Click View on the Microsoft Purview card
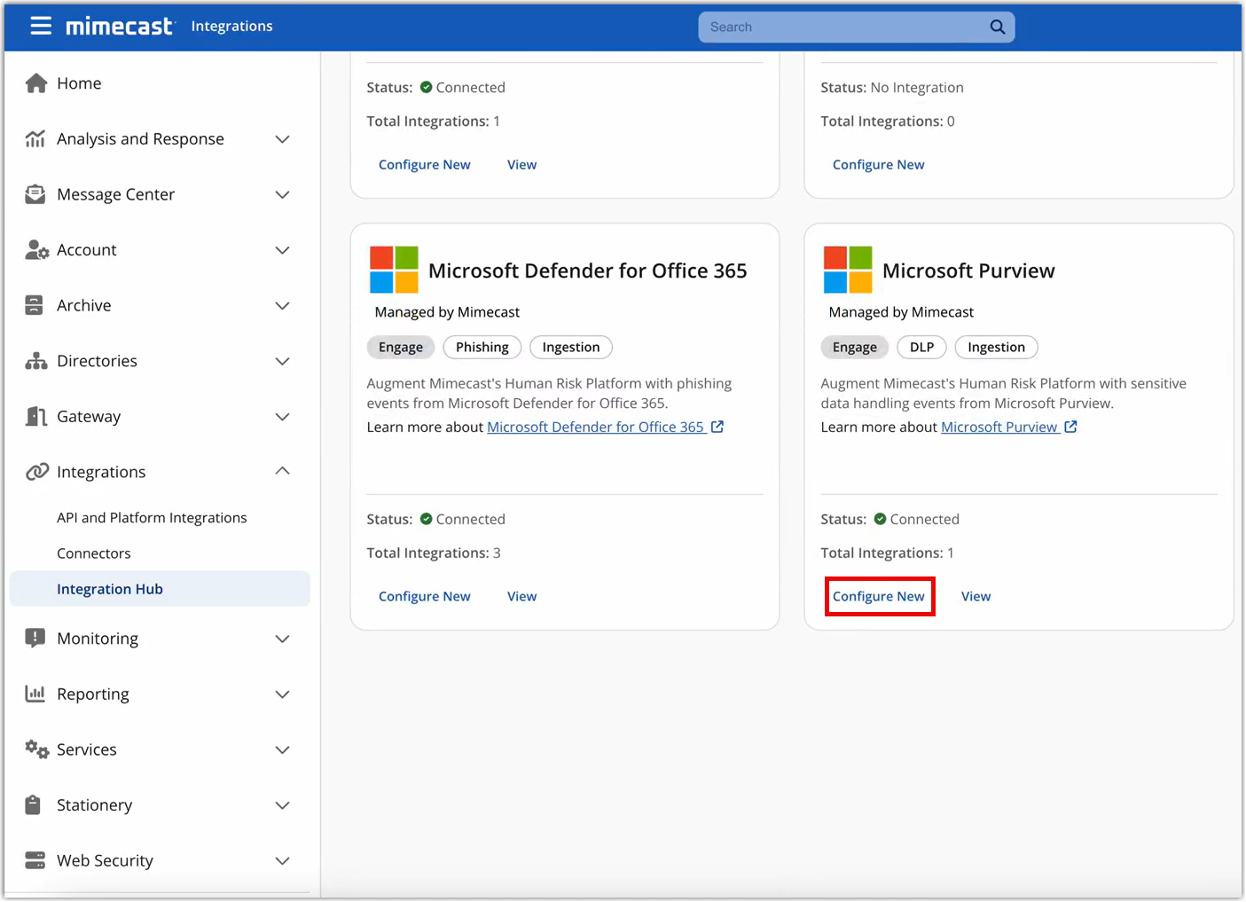 tap(976, 595)
